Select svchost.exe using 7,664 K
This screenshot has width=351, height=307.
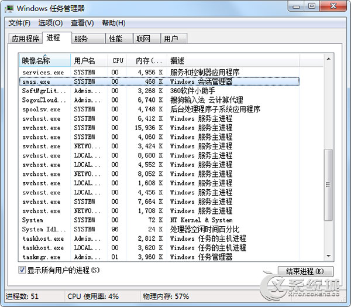tap(159, 202)
